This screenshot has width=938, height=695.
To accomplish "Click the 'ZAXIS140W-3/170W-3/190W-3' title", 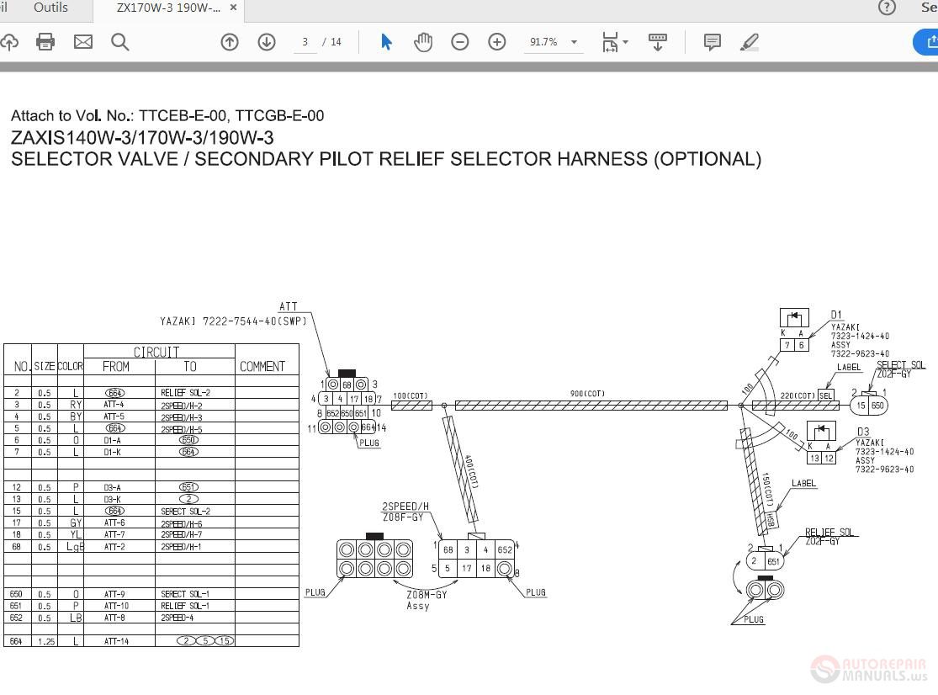I will point(142,137).
